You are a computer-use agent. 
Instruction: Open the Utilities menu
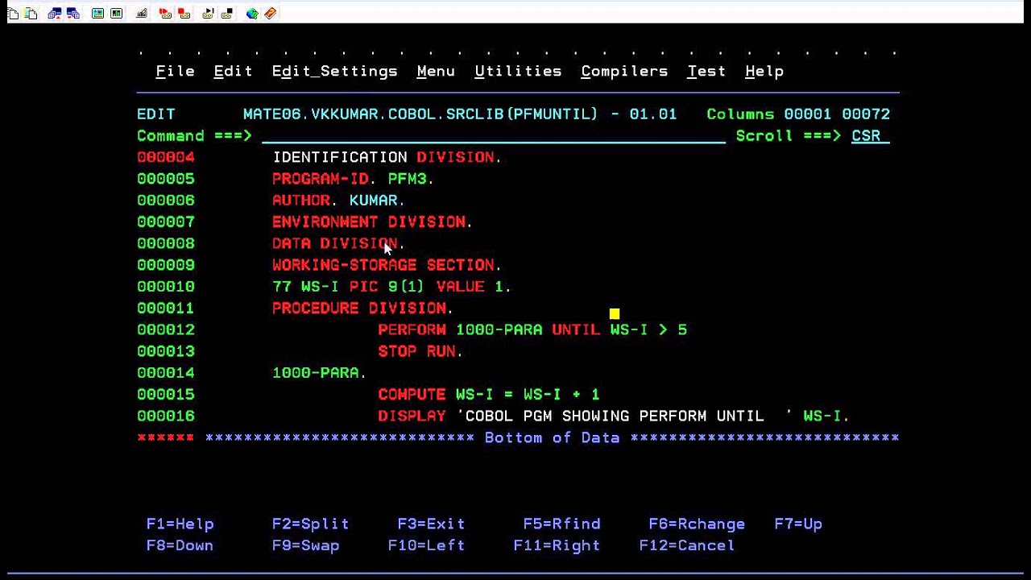[518, 71]
